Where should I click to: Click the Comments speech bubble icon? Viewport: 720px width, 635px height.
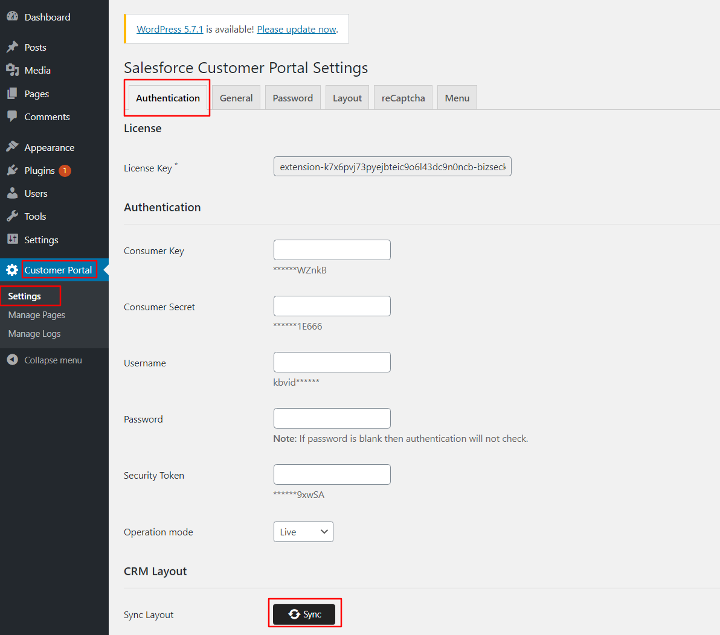pos(12,116)
